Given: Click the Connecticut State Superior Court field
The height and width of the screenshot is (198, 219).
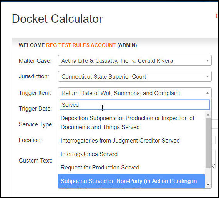Looking at the screenshot, I should (x=134, y=76).
